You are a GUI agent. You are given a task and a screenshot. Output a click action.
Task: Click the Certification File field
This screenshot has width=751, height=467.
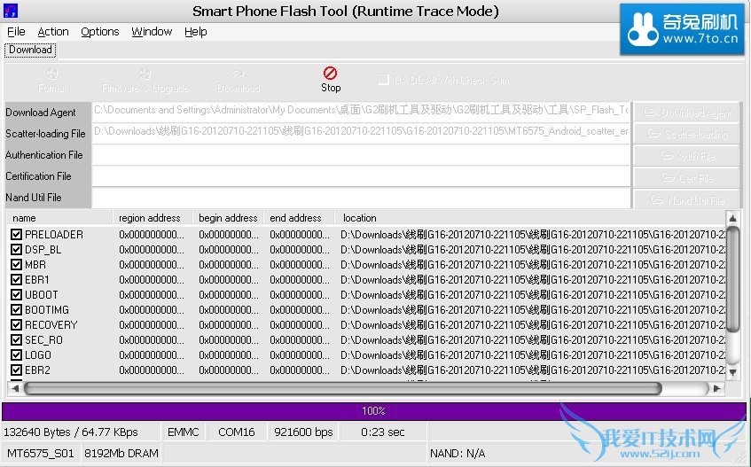pos(361,176)
